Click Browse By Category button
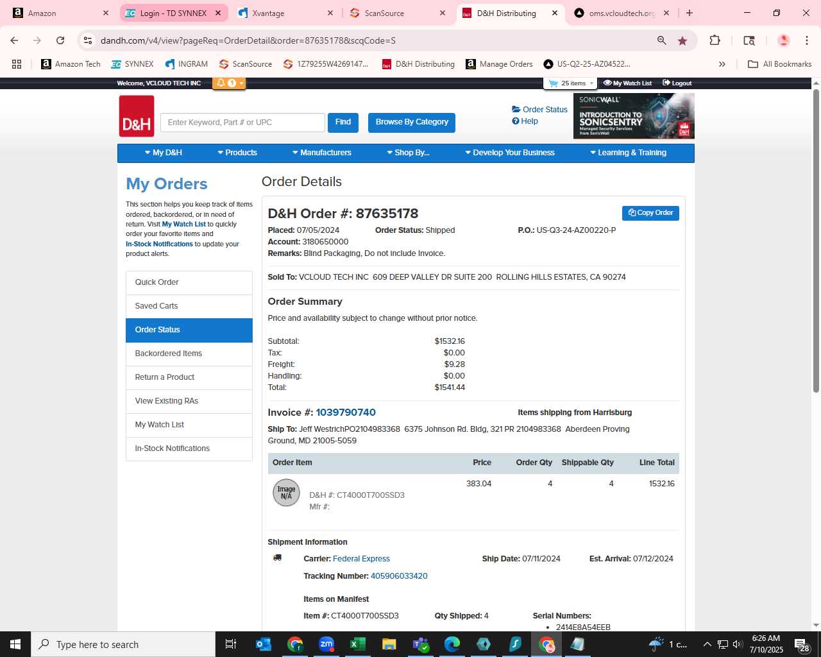This screenshot has width=821, height=657. tap(412, 123)
